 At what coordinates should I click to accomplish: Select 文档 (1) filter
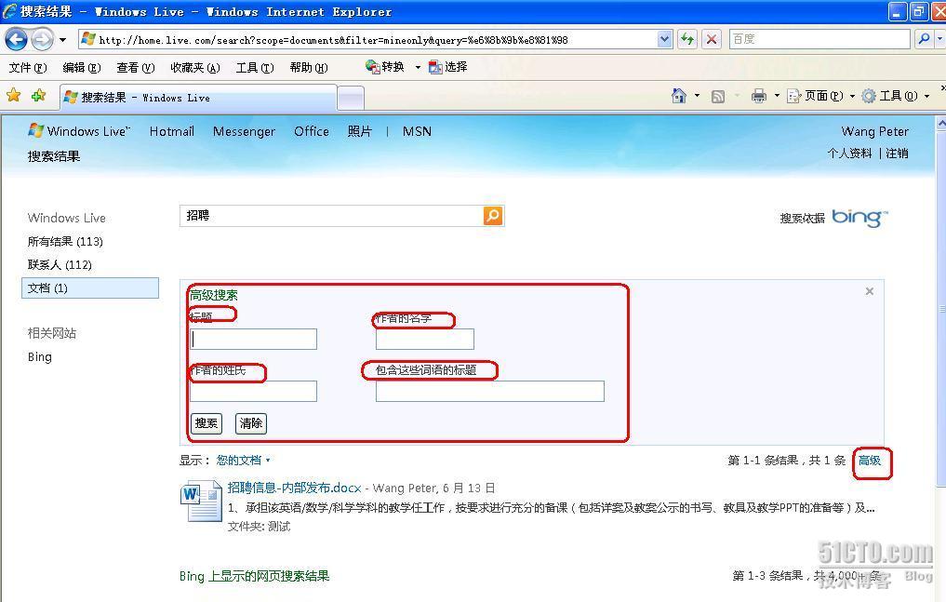click(x=90, y=288)
